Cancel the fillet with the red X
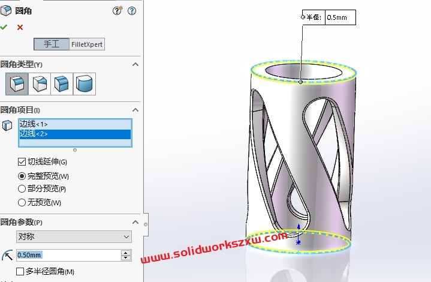 [x=20, y=27]
